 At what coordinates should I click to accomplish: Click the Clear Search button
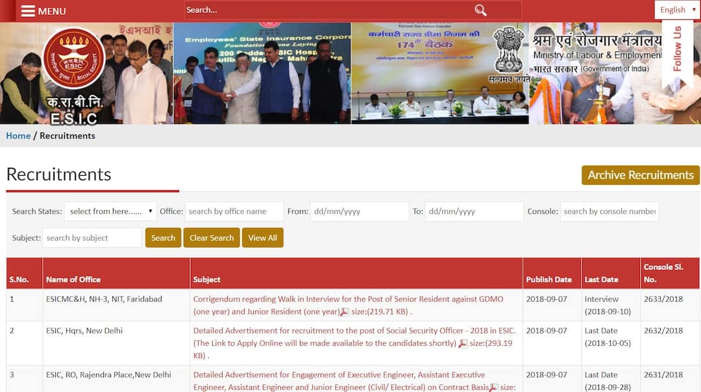click(x=212, y=238)
